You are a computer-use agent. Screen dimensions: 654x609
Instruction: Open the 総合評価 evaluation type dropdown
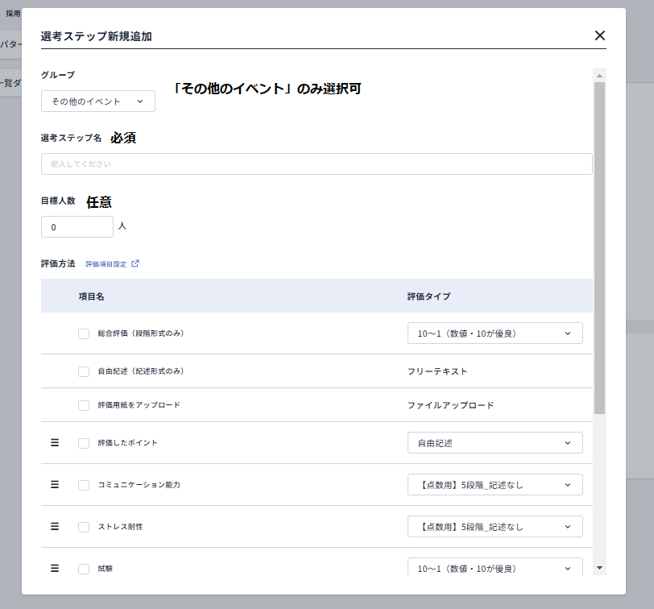[x=495, y=333]
